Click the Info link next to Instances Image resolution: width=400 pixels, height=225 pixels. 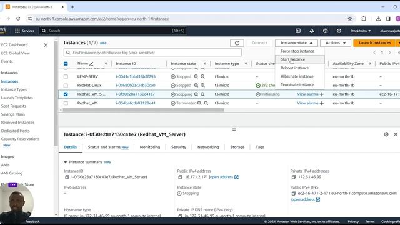[x=103, y=43]
